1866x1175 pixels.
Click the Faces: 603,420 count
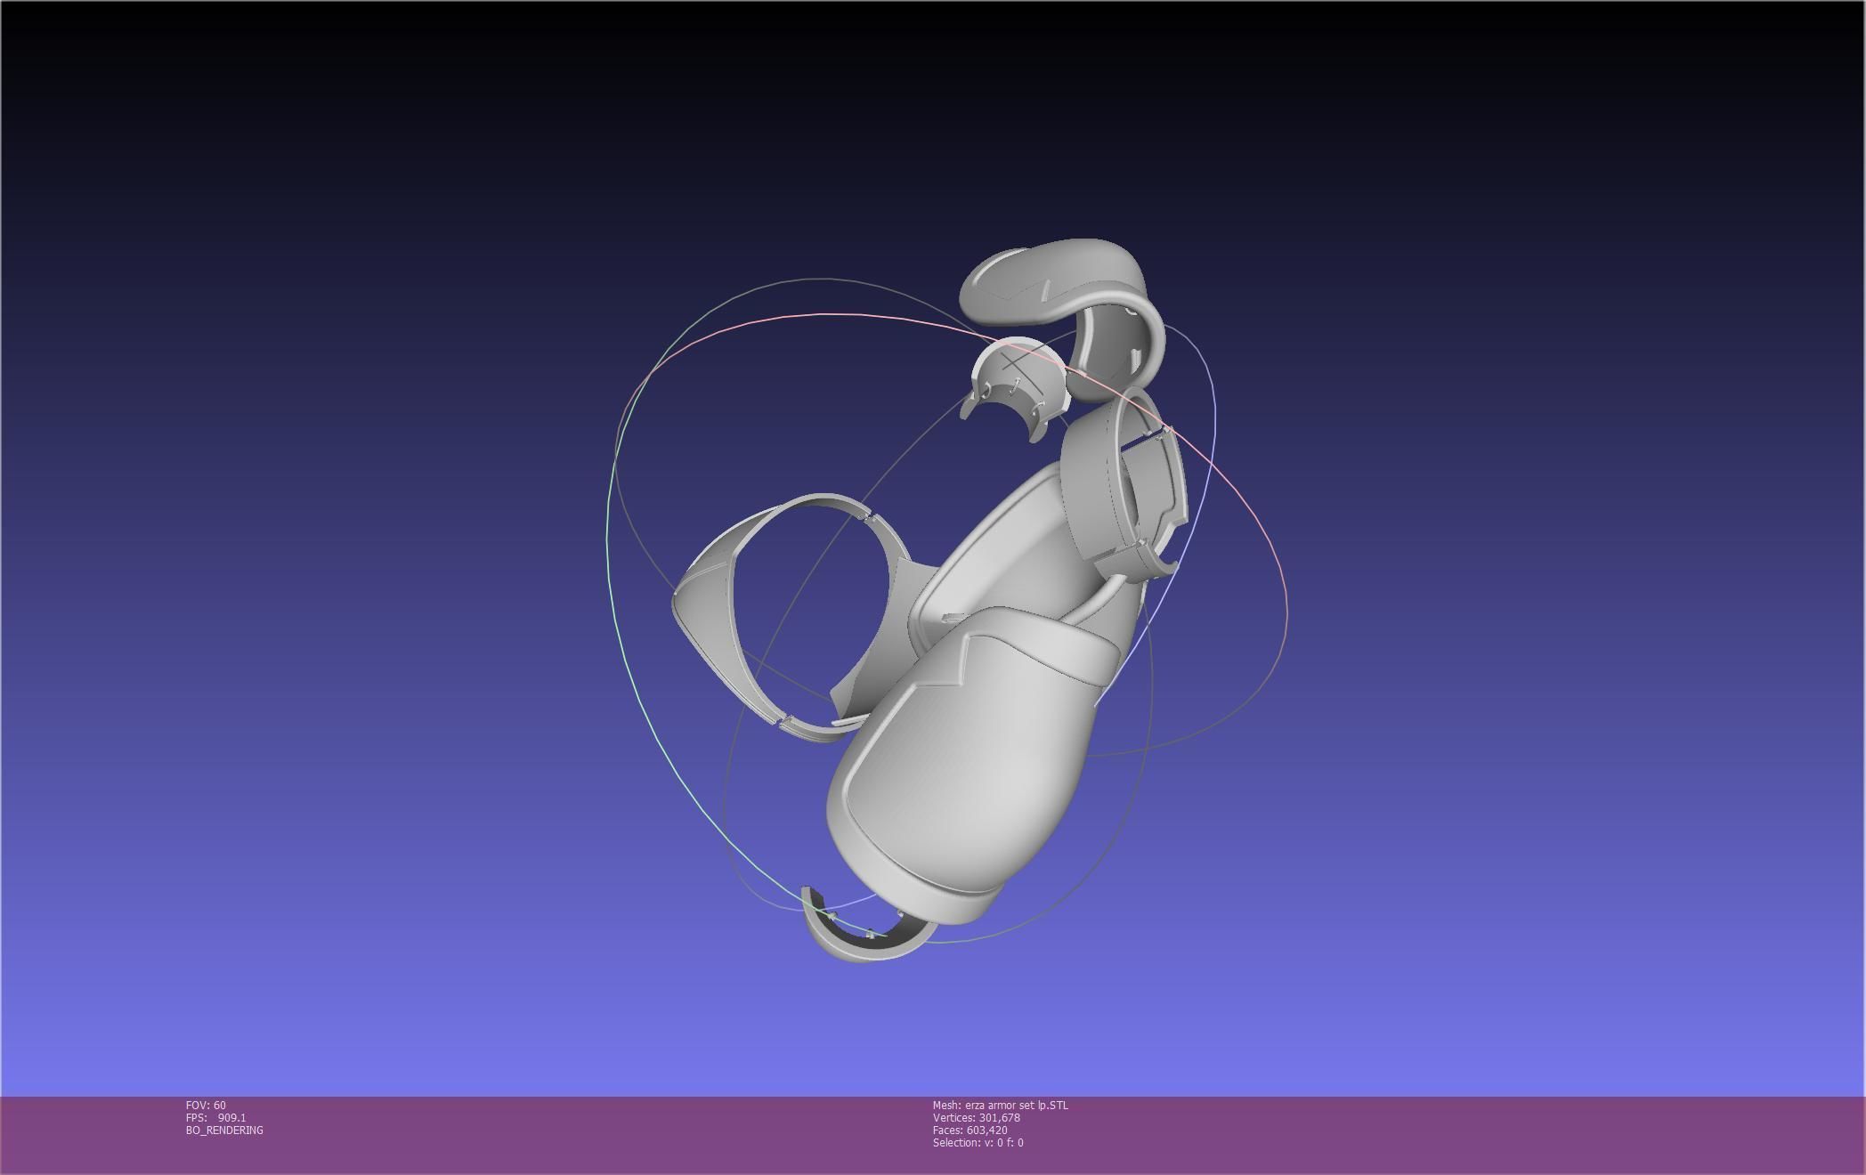tap(970, 1130)
